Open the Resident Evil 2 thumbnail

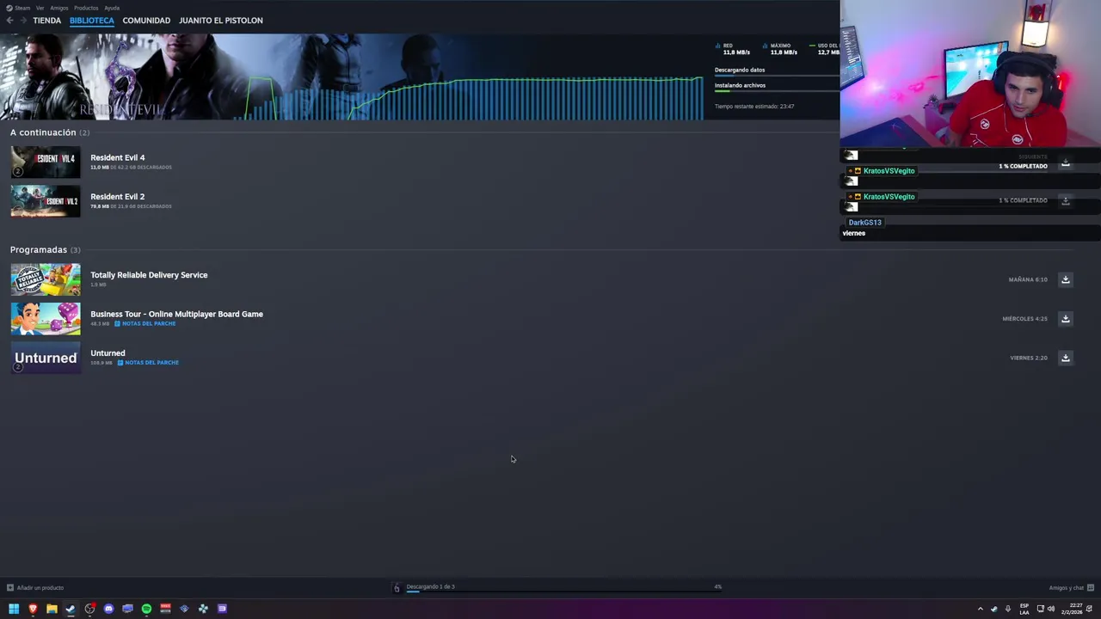46,201
